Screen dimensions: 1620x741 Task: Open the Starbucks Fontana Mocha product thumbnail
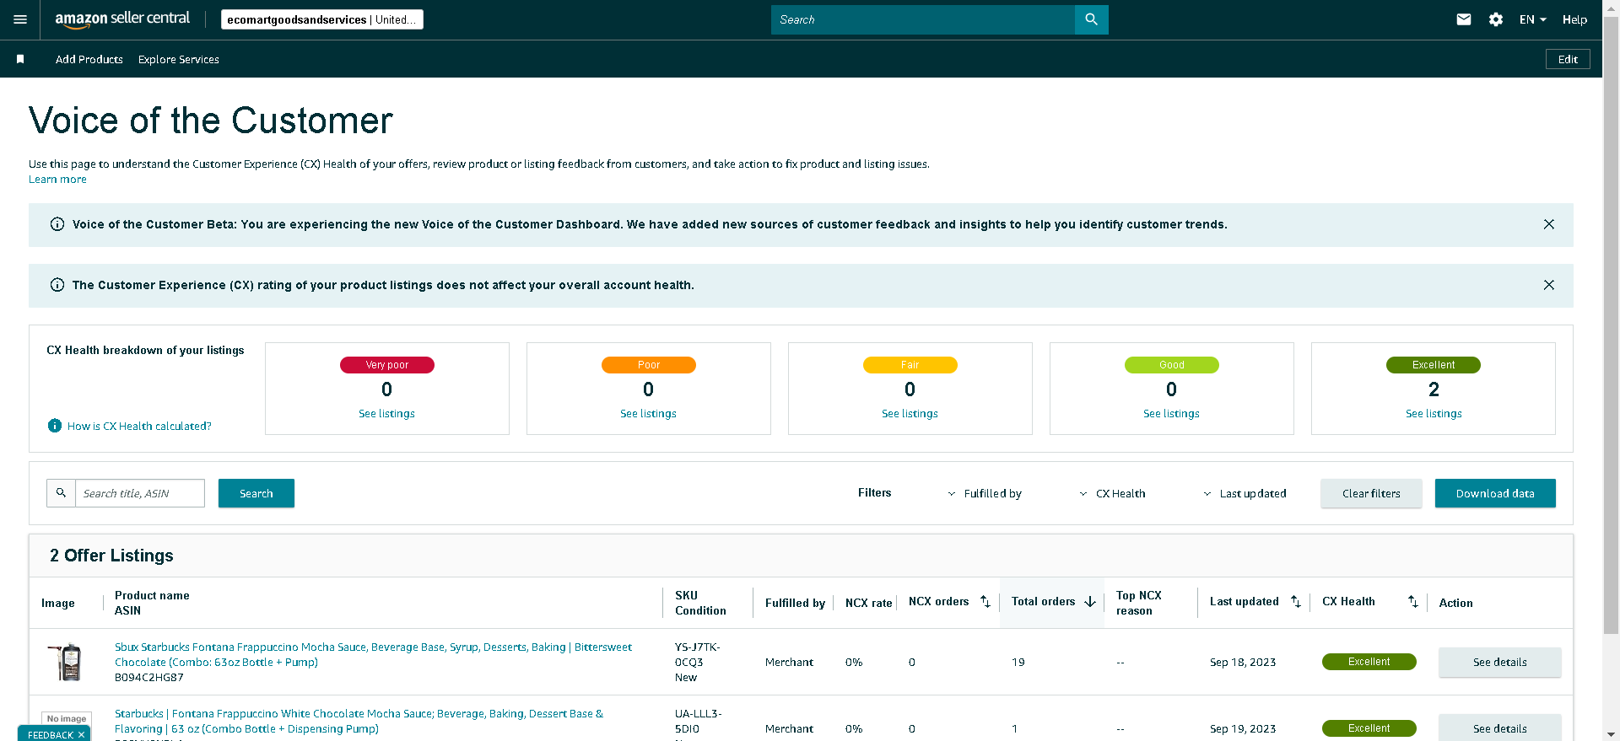67,662
